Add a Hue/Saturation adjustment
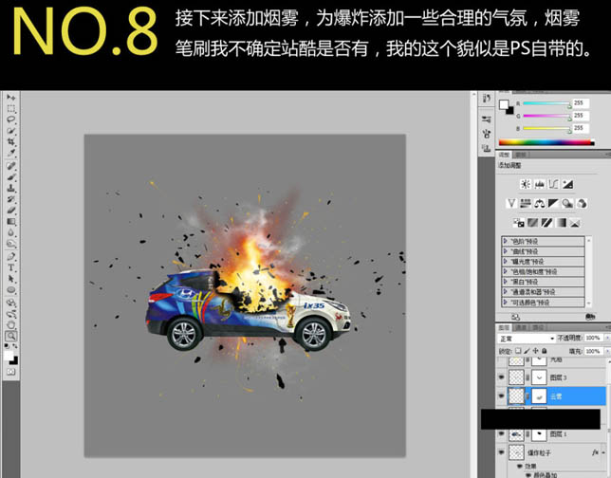Viewport: 611px width, 478px height. tap(526, 203)
